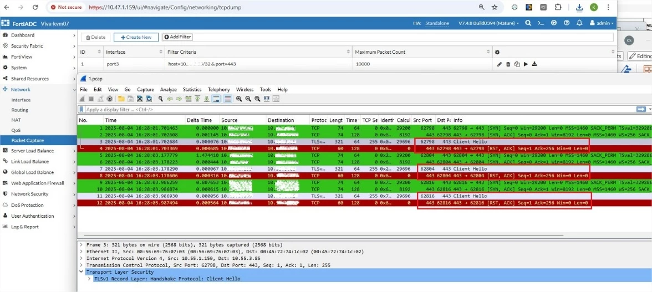The image size is (652, 292).
Task: Click the FortiADC Create New button
Action: pyautogui.click(x=136, y=37)
